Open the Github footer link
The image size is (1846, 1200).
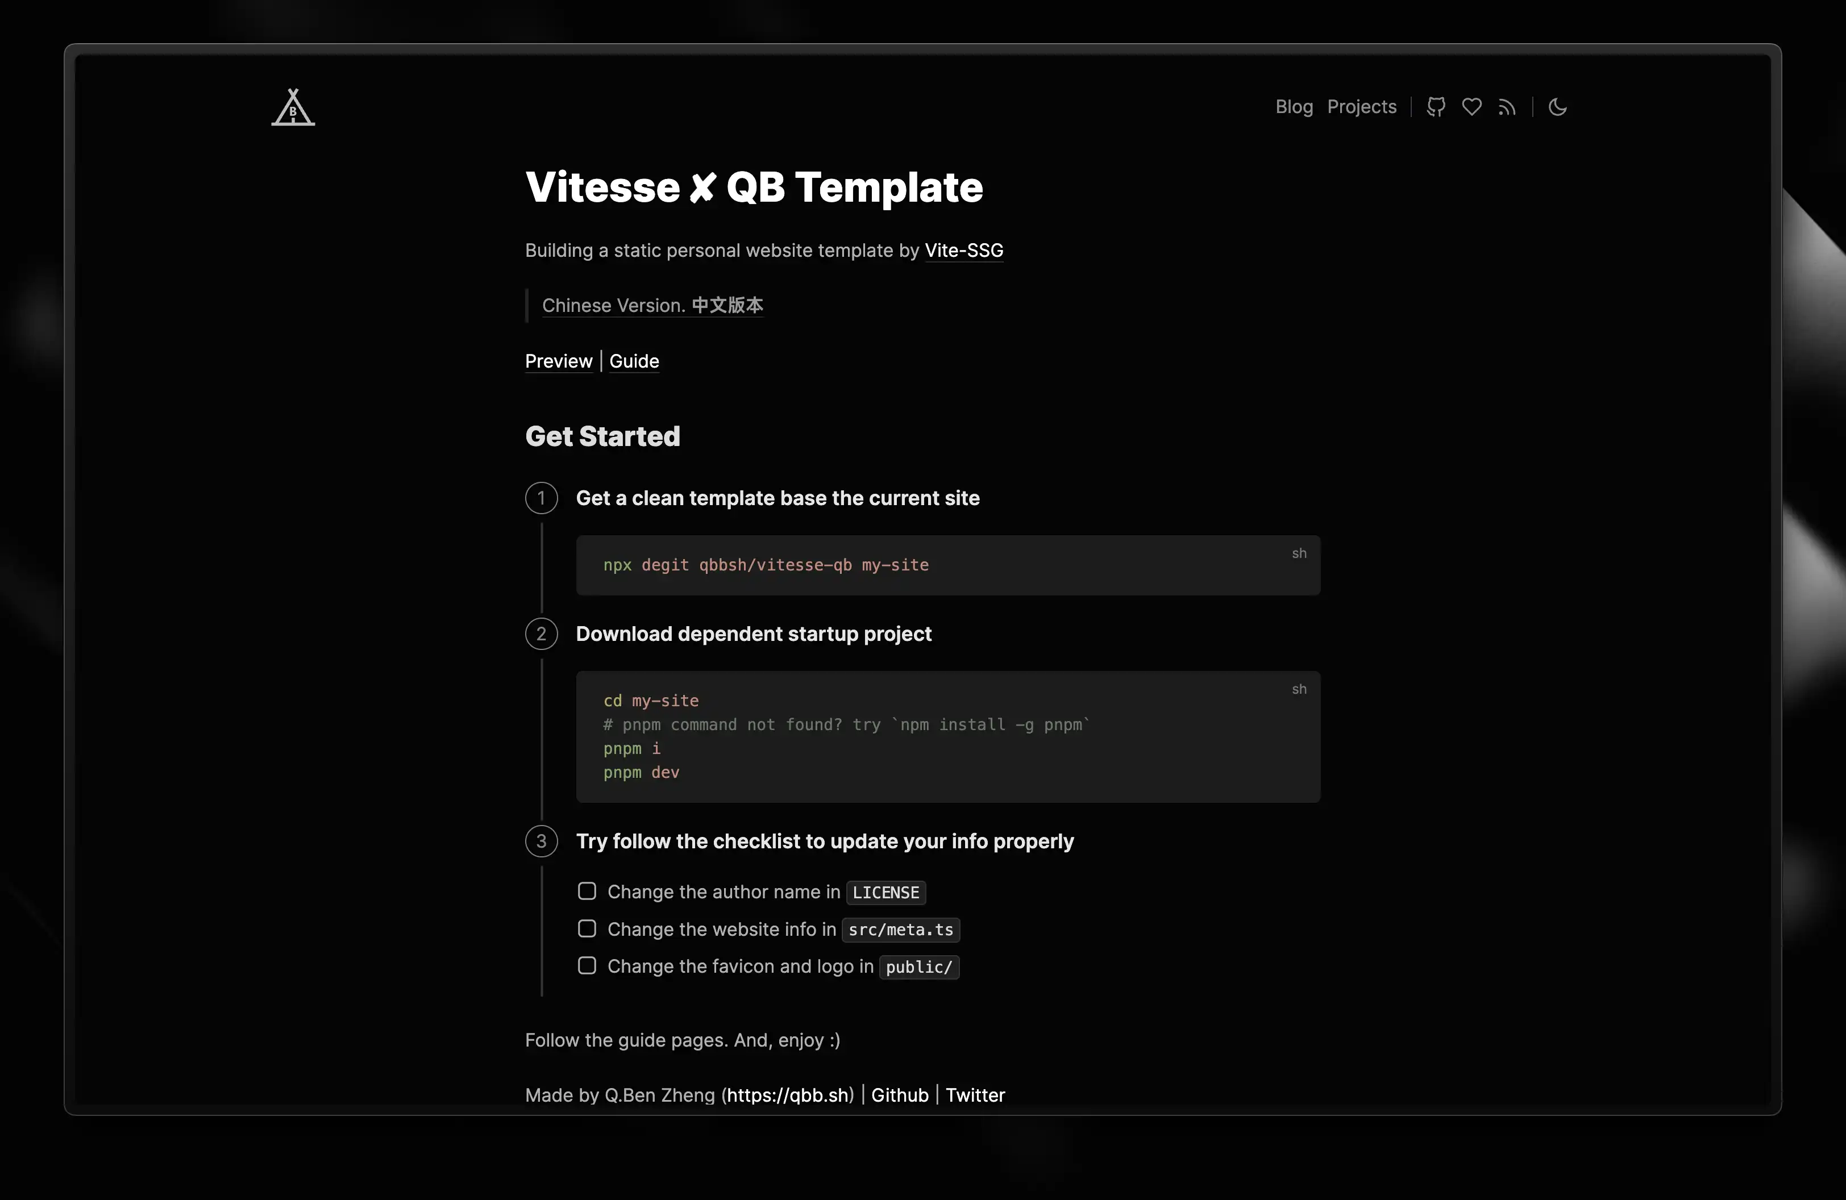point(900,1095)
